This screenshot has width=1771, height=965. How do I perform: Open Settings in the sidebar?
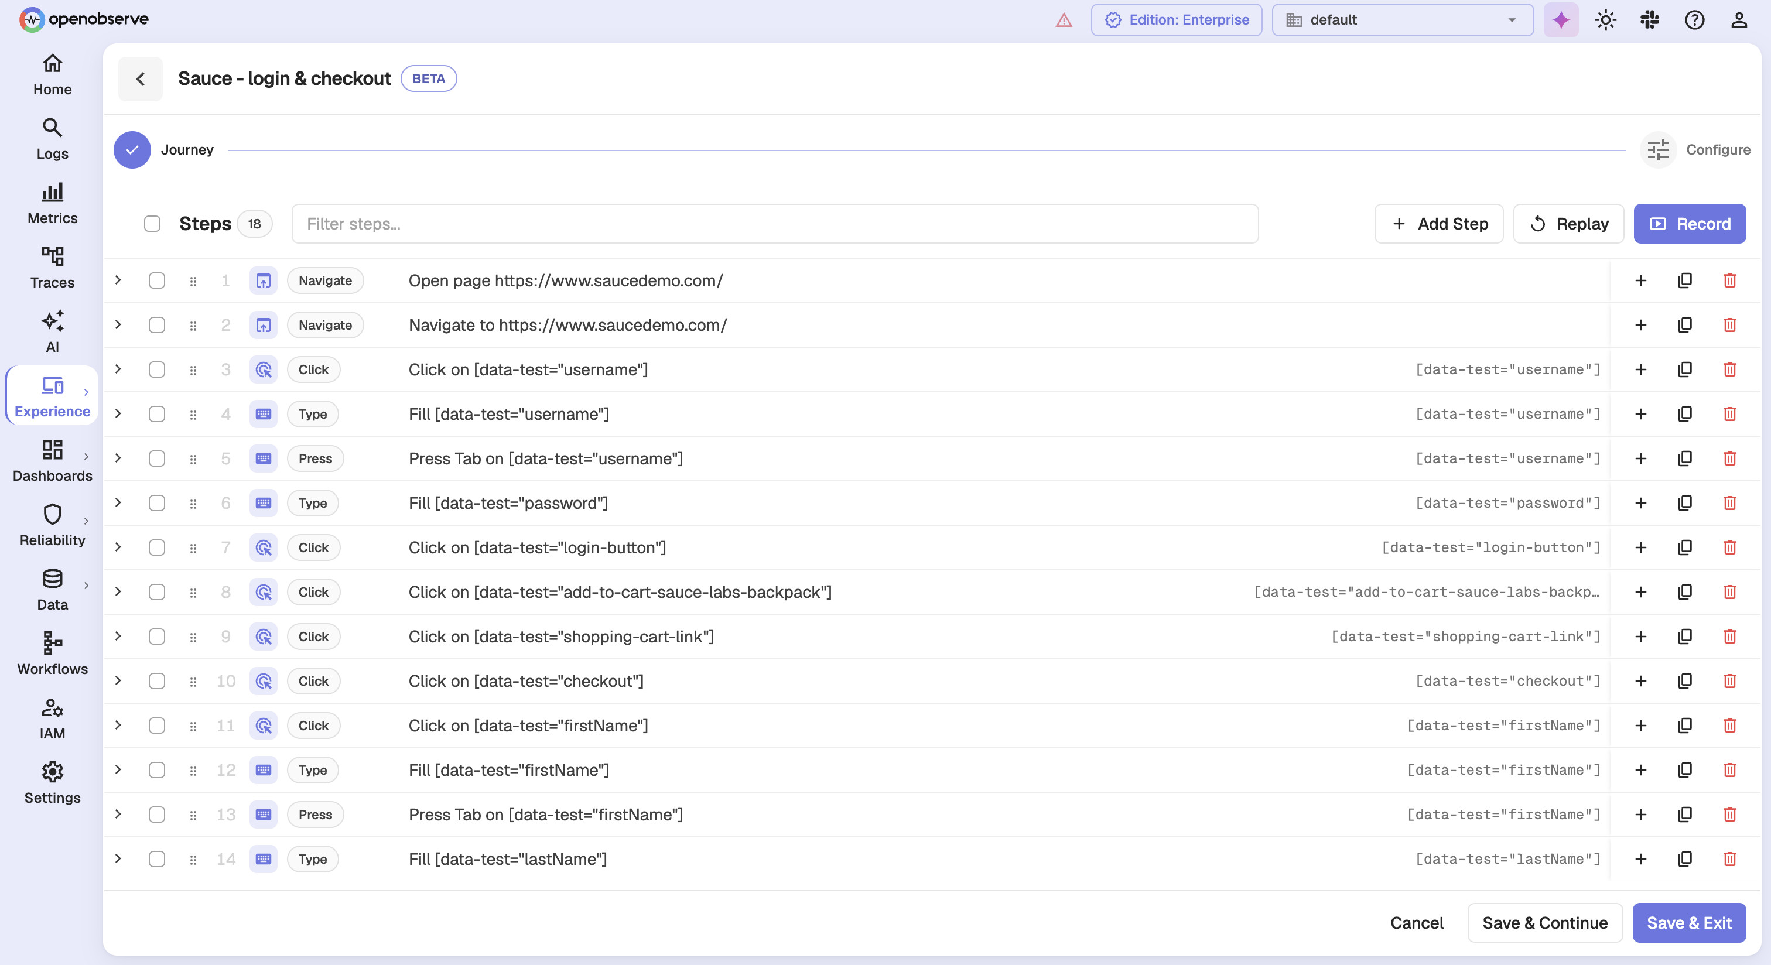coord(52,783)
